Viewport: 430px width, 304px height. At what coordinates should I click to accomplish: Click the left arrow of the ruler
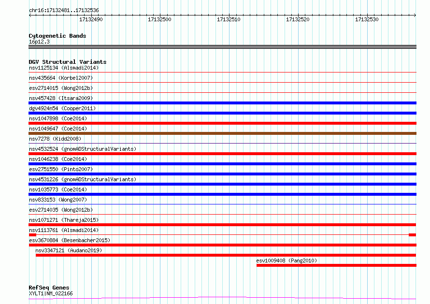tap(30, 15)
